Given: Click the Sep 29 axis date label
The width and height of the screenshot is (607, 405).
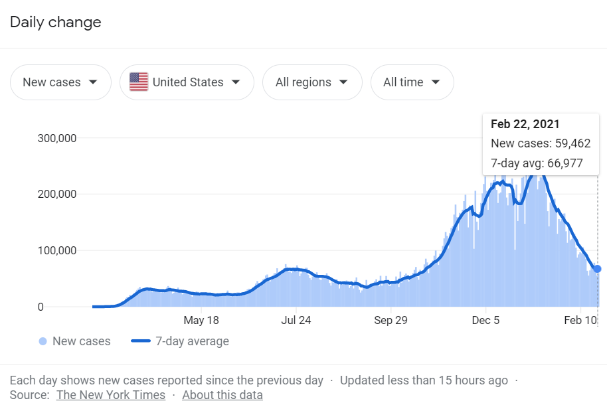Looking at the screenshot, I should coord(391,320).
